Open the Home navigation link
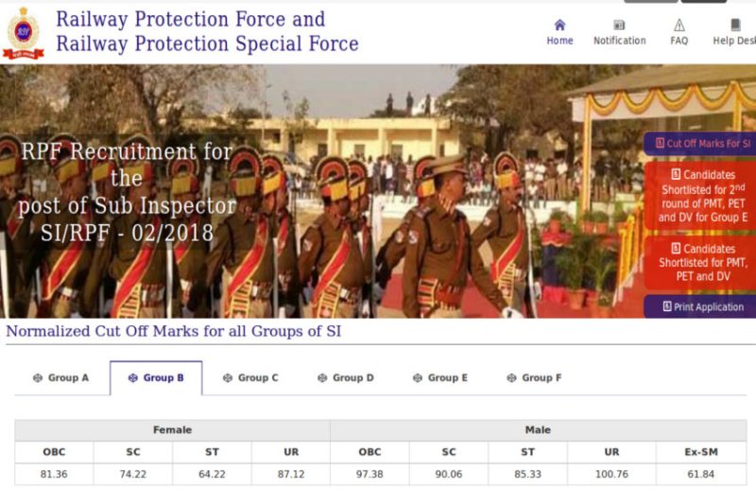756x489 pixels. [559, 32]
